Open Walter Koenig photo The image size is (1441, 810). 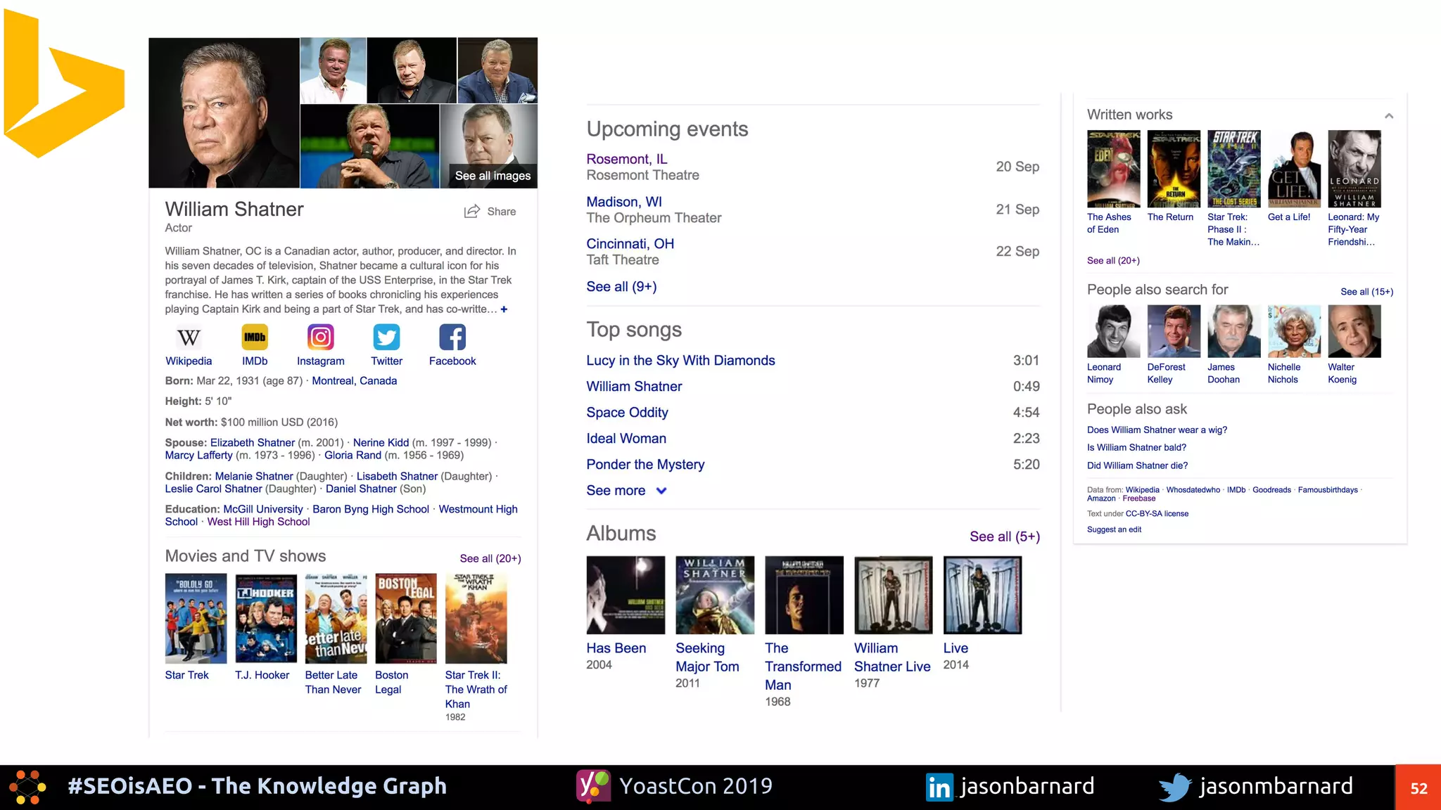(x=1354, y=331)
